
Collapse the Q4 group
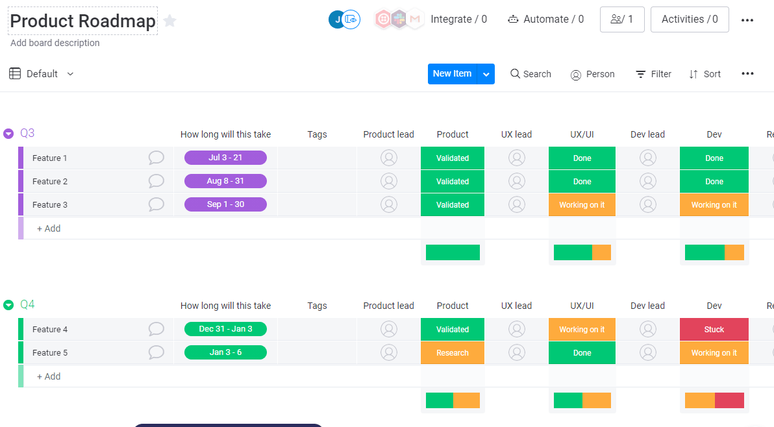[8, 304]
